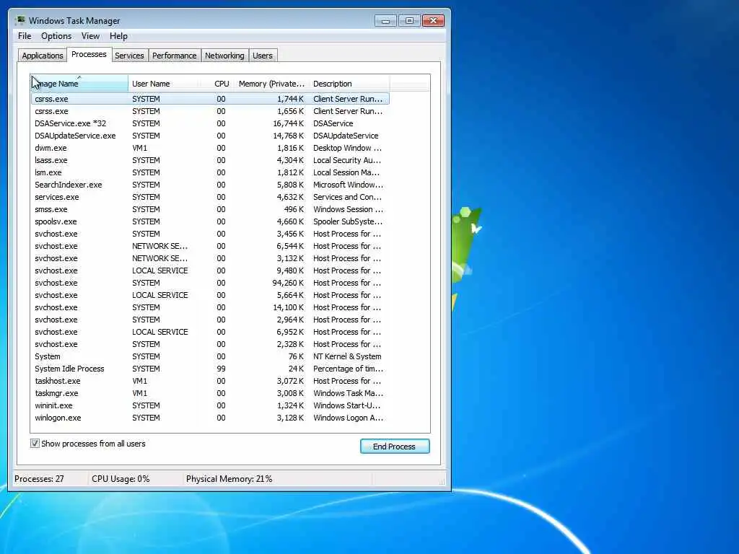Screen dimensions: 739x554
Task: Select the winlogon.exe process
Action: pos(210,418)
